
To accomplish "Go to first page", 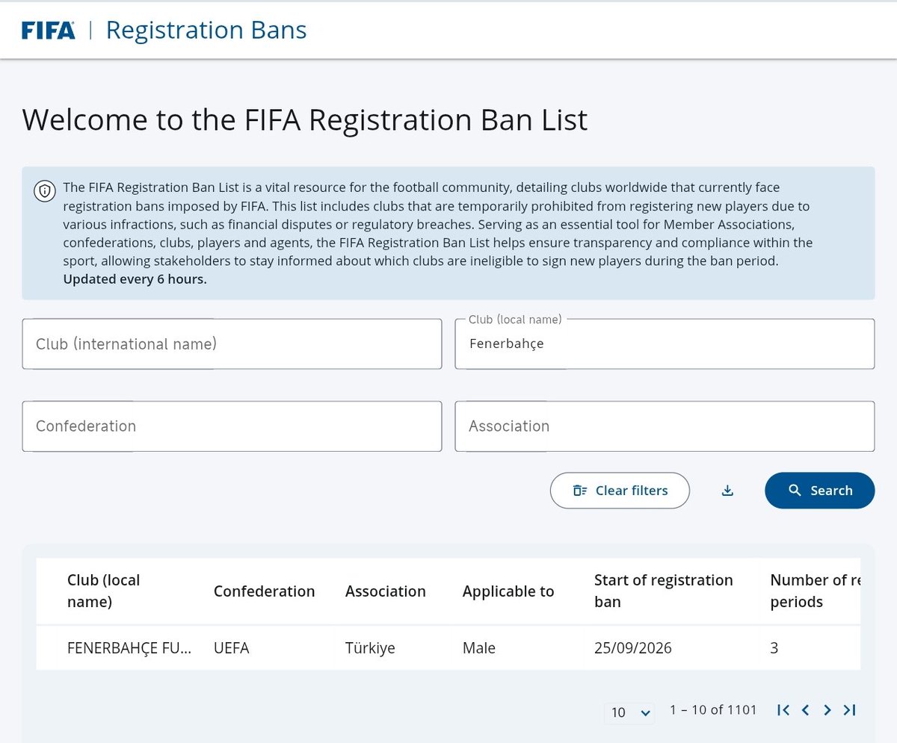I will (783, 710).
